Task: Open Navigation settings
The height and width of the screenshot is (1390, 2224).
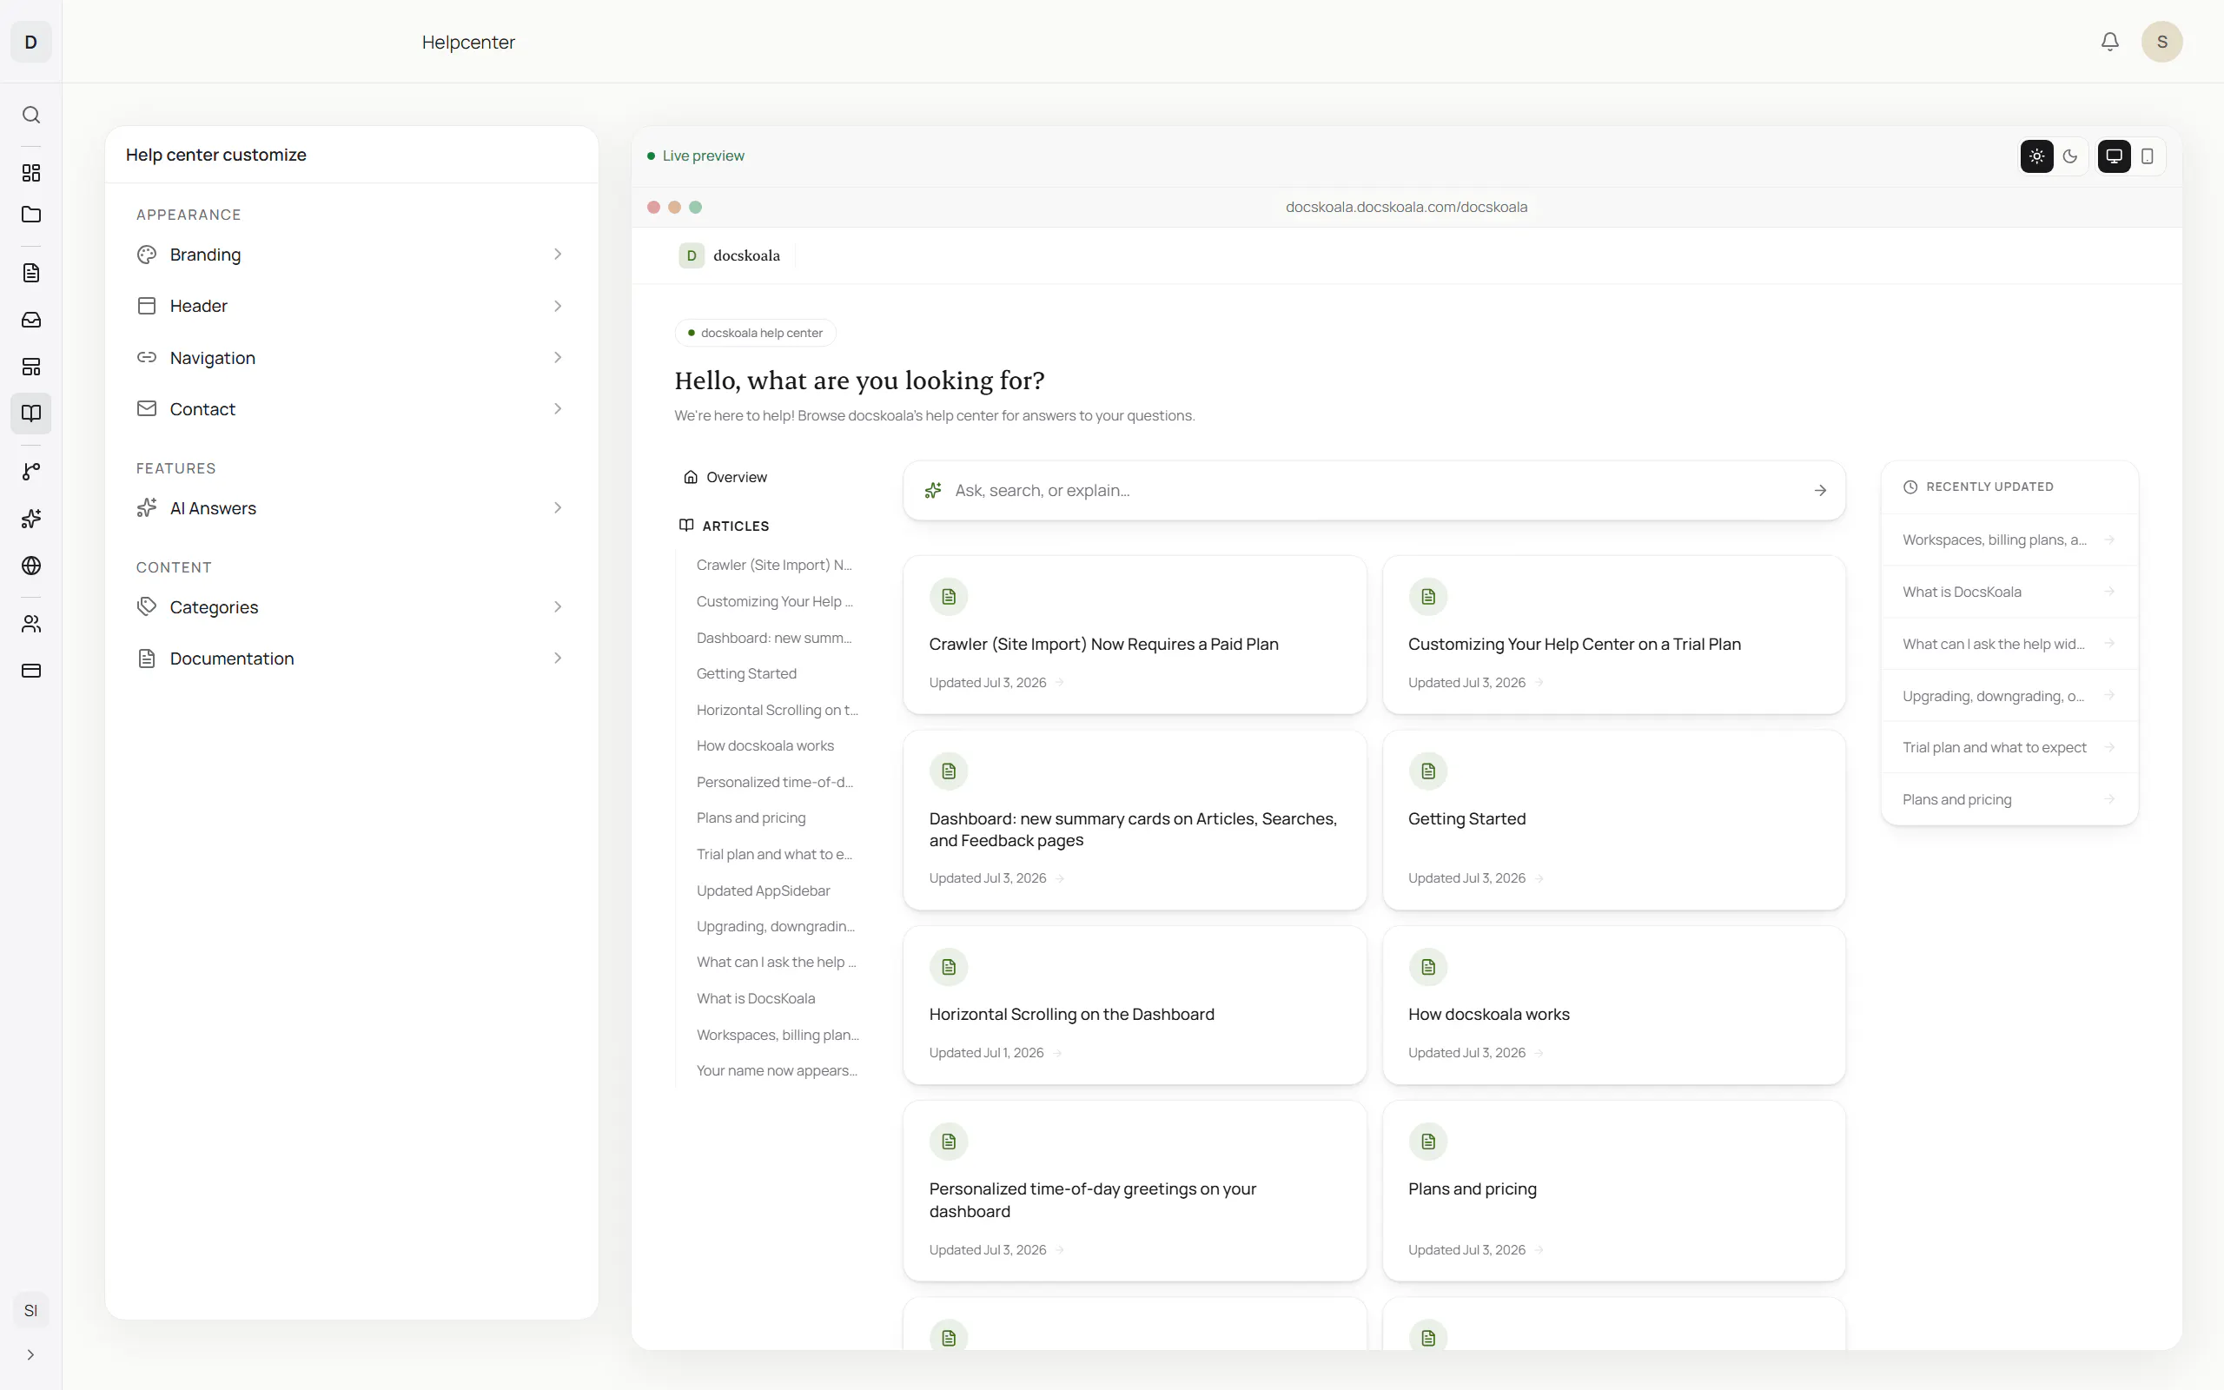Action: (351, 358)
